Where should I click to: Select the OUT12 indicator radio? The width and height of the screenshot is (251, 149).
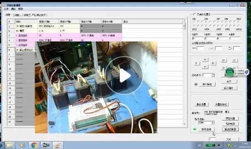point(239,26)
